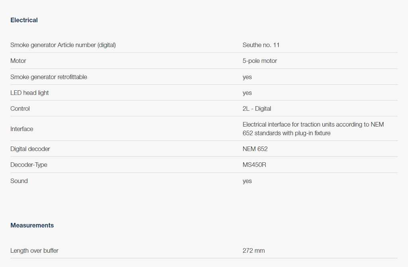Select the '2L - Digital' value
Screen dimensions: 408x267
pyautogui.click(x=257, y=109)
